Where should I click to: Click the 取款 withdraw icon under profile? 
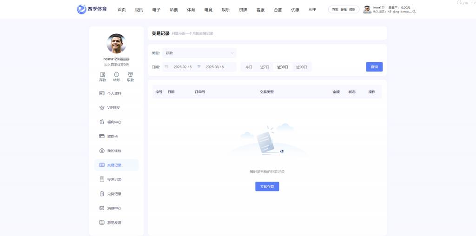click(130, 76)
